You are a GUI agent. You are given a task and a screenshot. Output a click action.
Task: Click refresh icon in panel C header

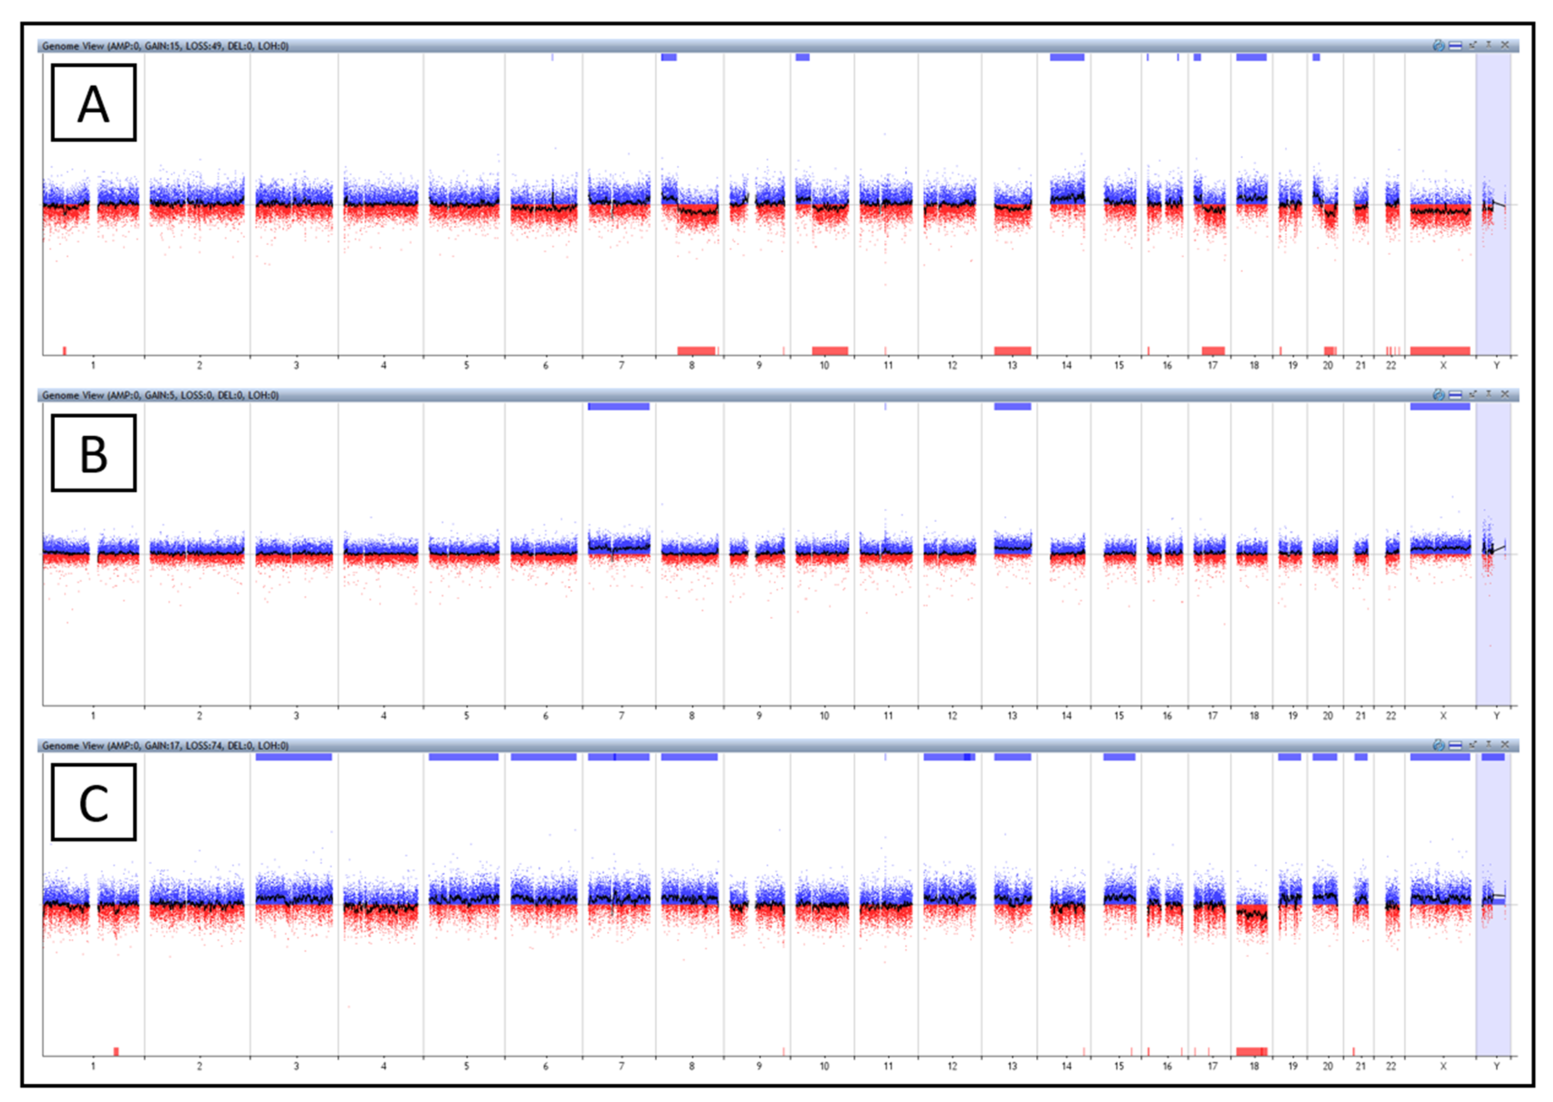pyautogui.click(x=1438, y=745)
